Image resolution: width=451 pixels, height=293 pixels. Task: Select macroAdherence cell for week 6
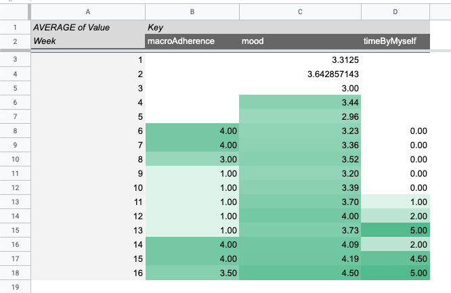[192, 131]
